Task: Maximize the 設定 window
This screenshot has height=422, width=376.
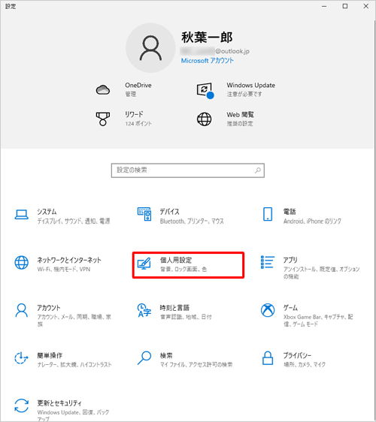Action: point(345,6)
